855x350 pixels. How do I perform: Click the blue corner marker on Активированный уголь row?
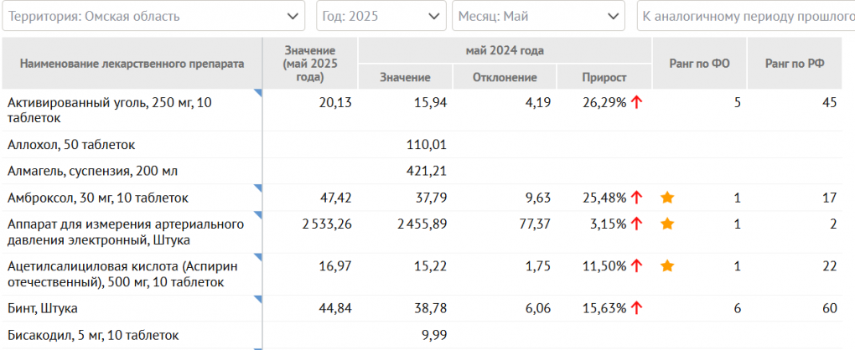click(257, 93)
